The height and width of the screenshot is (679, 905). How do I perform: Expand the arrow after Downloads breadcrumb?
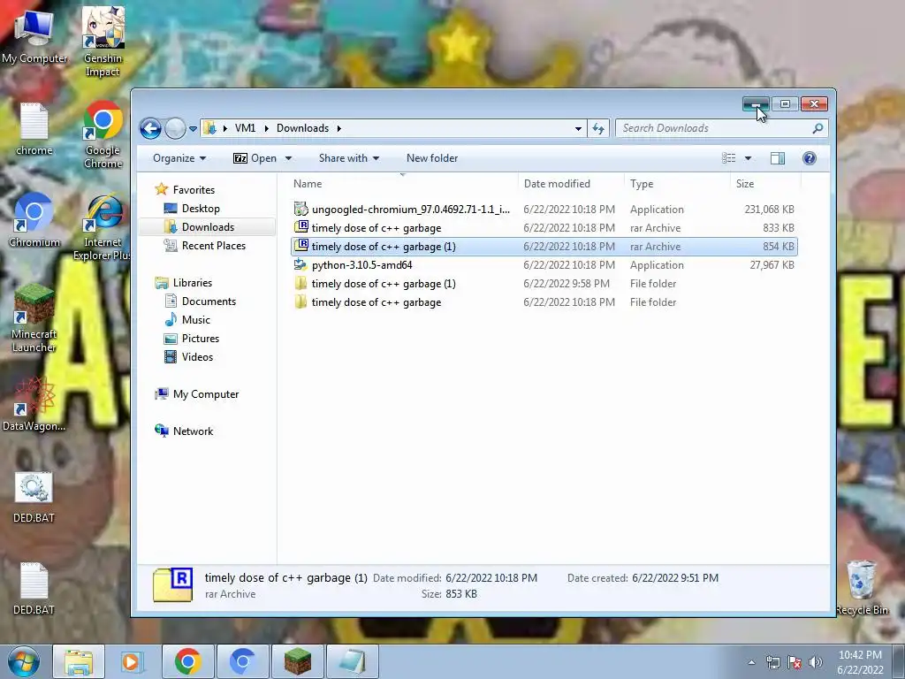pos(338,128)
